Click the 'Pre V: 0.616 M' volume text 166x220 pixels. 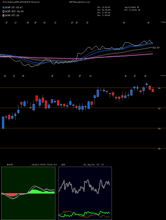pos(132,10)
